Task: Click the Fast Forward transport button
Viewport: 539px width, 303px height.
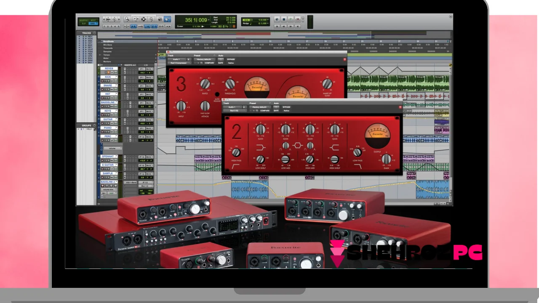Action: click(291, 27)
